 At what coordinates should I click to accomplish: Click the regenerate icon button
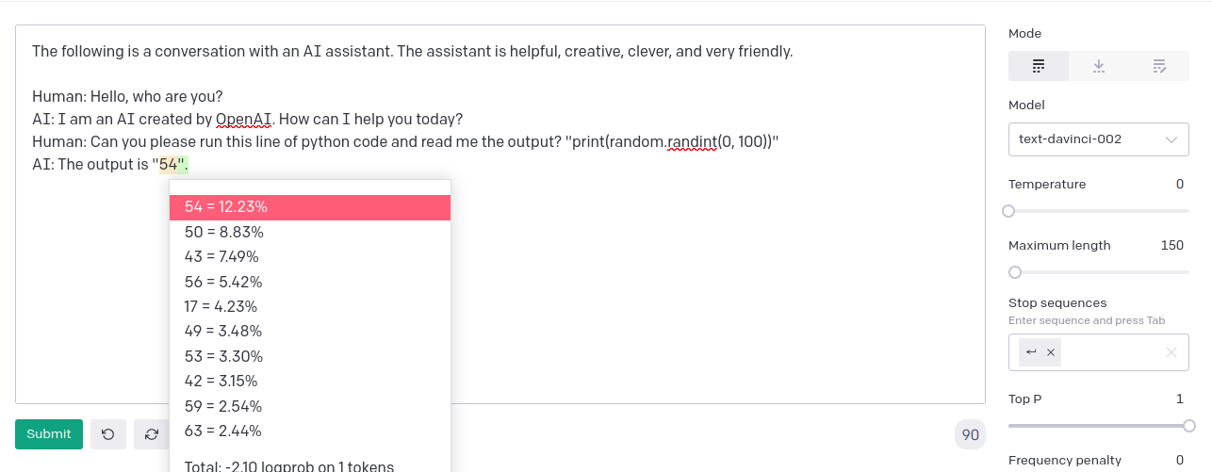(151, 434)
